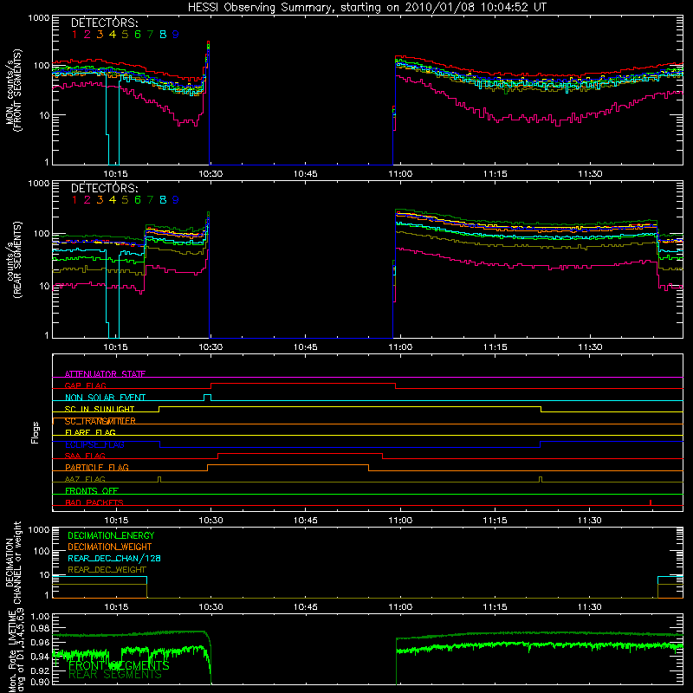Click dark green detector number 7 in front segments legend
Viewport: 693px width, 693px height.
coord(150,35)
